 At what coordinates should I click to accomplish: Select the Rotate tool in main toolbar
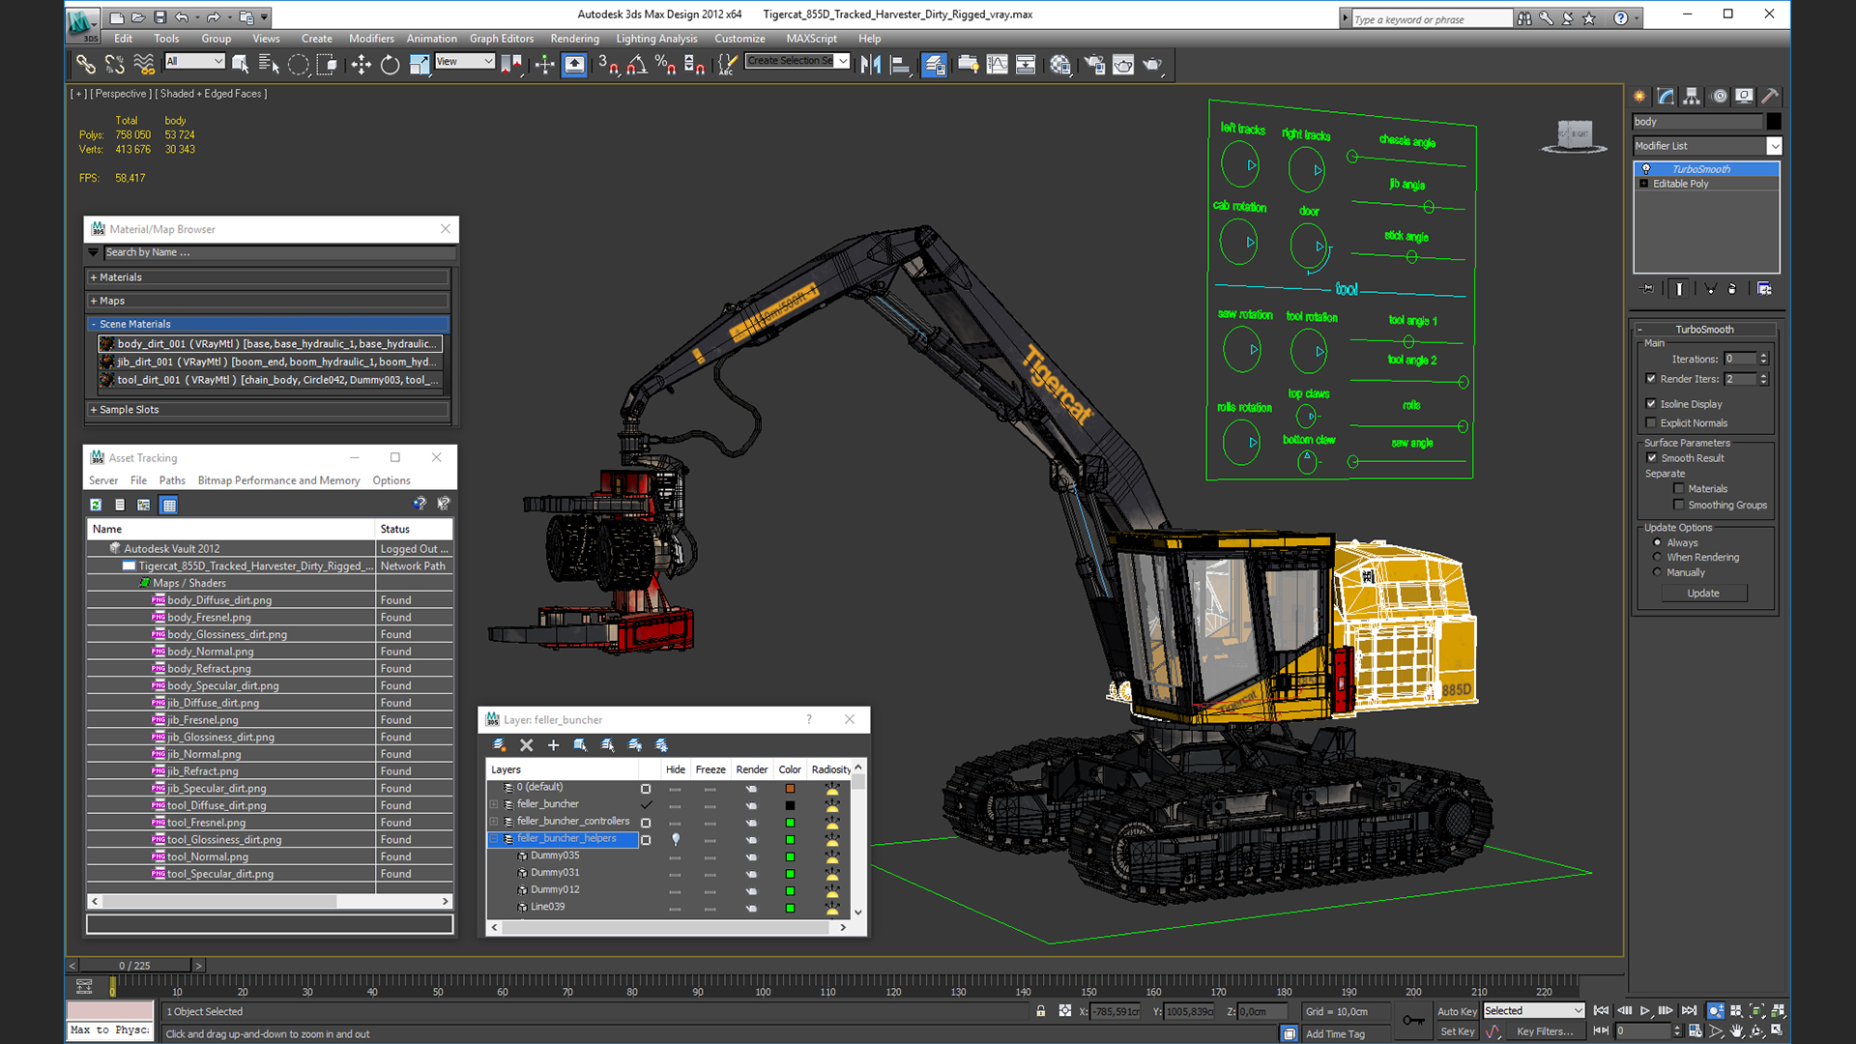pyautogui.click(x=390, y=65)
